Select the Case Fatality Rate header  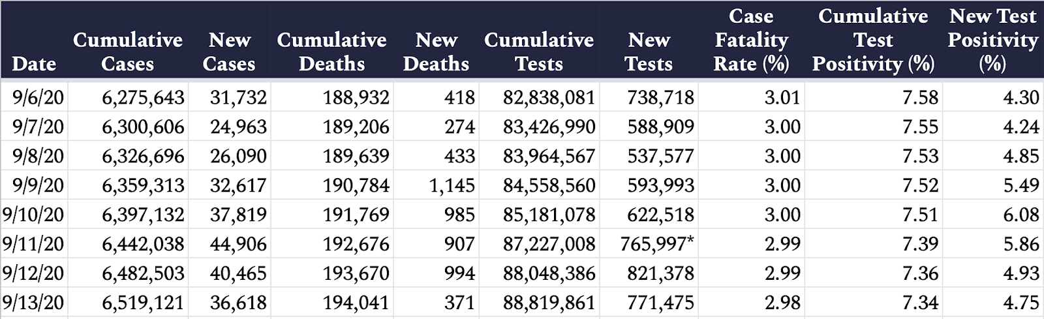[751, 40]
